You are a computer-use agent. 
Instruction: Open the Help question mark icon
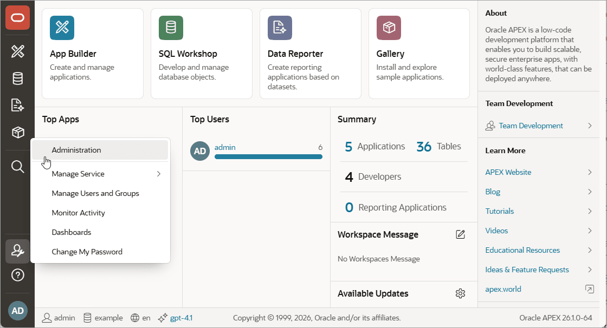click(17, 275)
